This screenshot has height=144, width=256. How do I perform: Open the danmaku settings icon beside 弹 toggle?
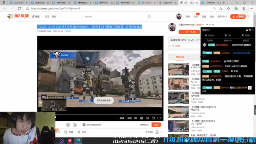click(x=75, y=125)
